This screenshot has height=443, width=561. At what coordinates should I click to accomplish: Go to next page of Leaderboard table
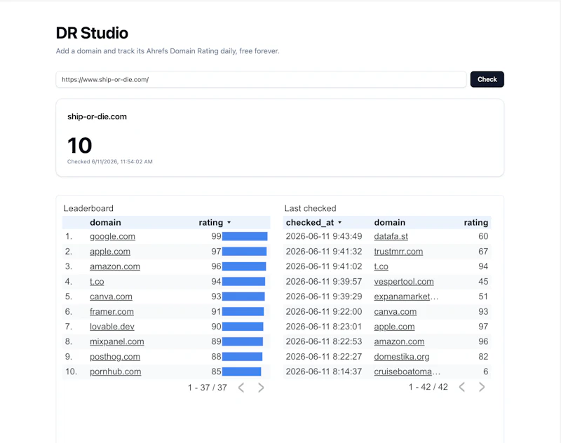(x=261, y=388)
